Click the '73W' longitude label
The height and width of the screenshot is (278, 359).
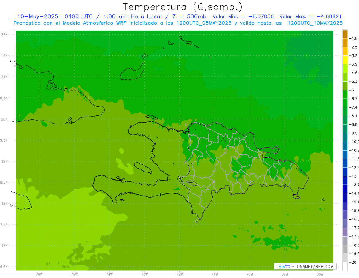[x=144, y=274]
